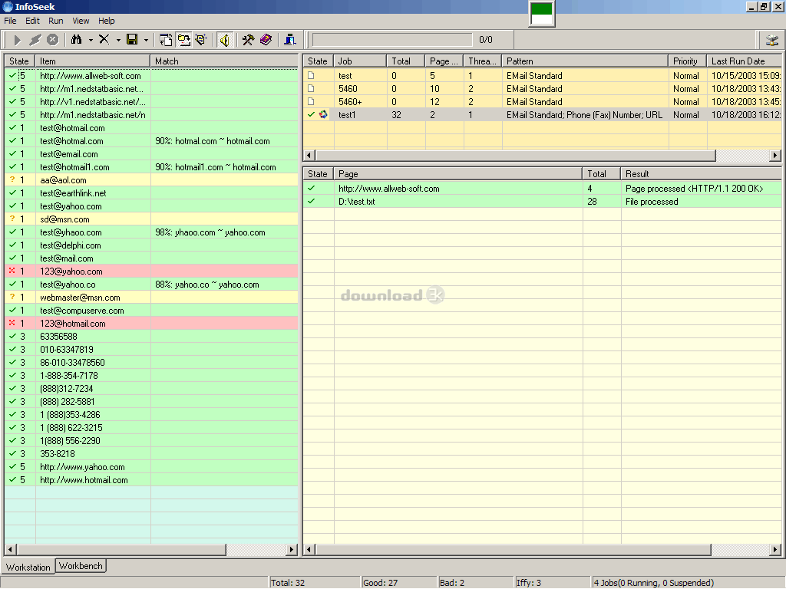The height and width of the screenshot is (589, 786).
Task: Sort by the Last Run Date column header
Action: 738,61
